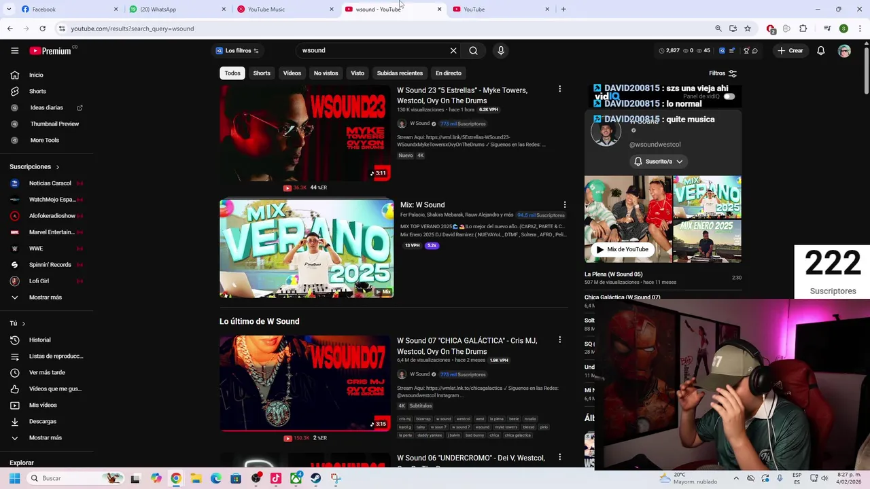
Task: Open the vidIQ Los filtros dropdown
Action: (x=237, y=50)
